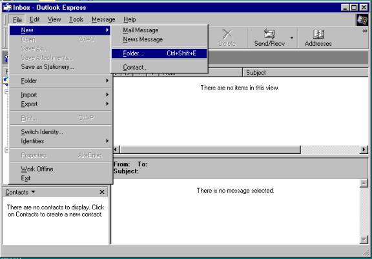Open the View menu

click(x=54, y=19)
